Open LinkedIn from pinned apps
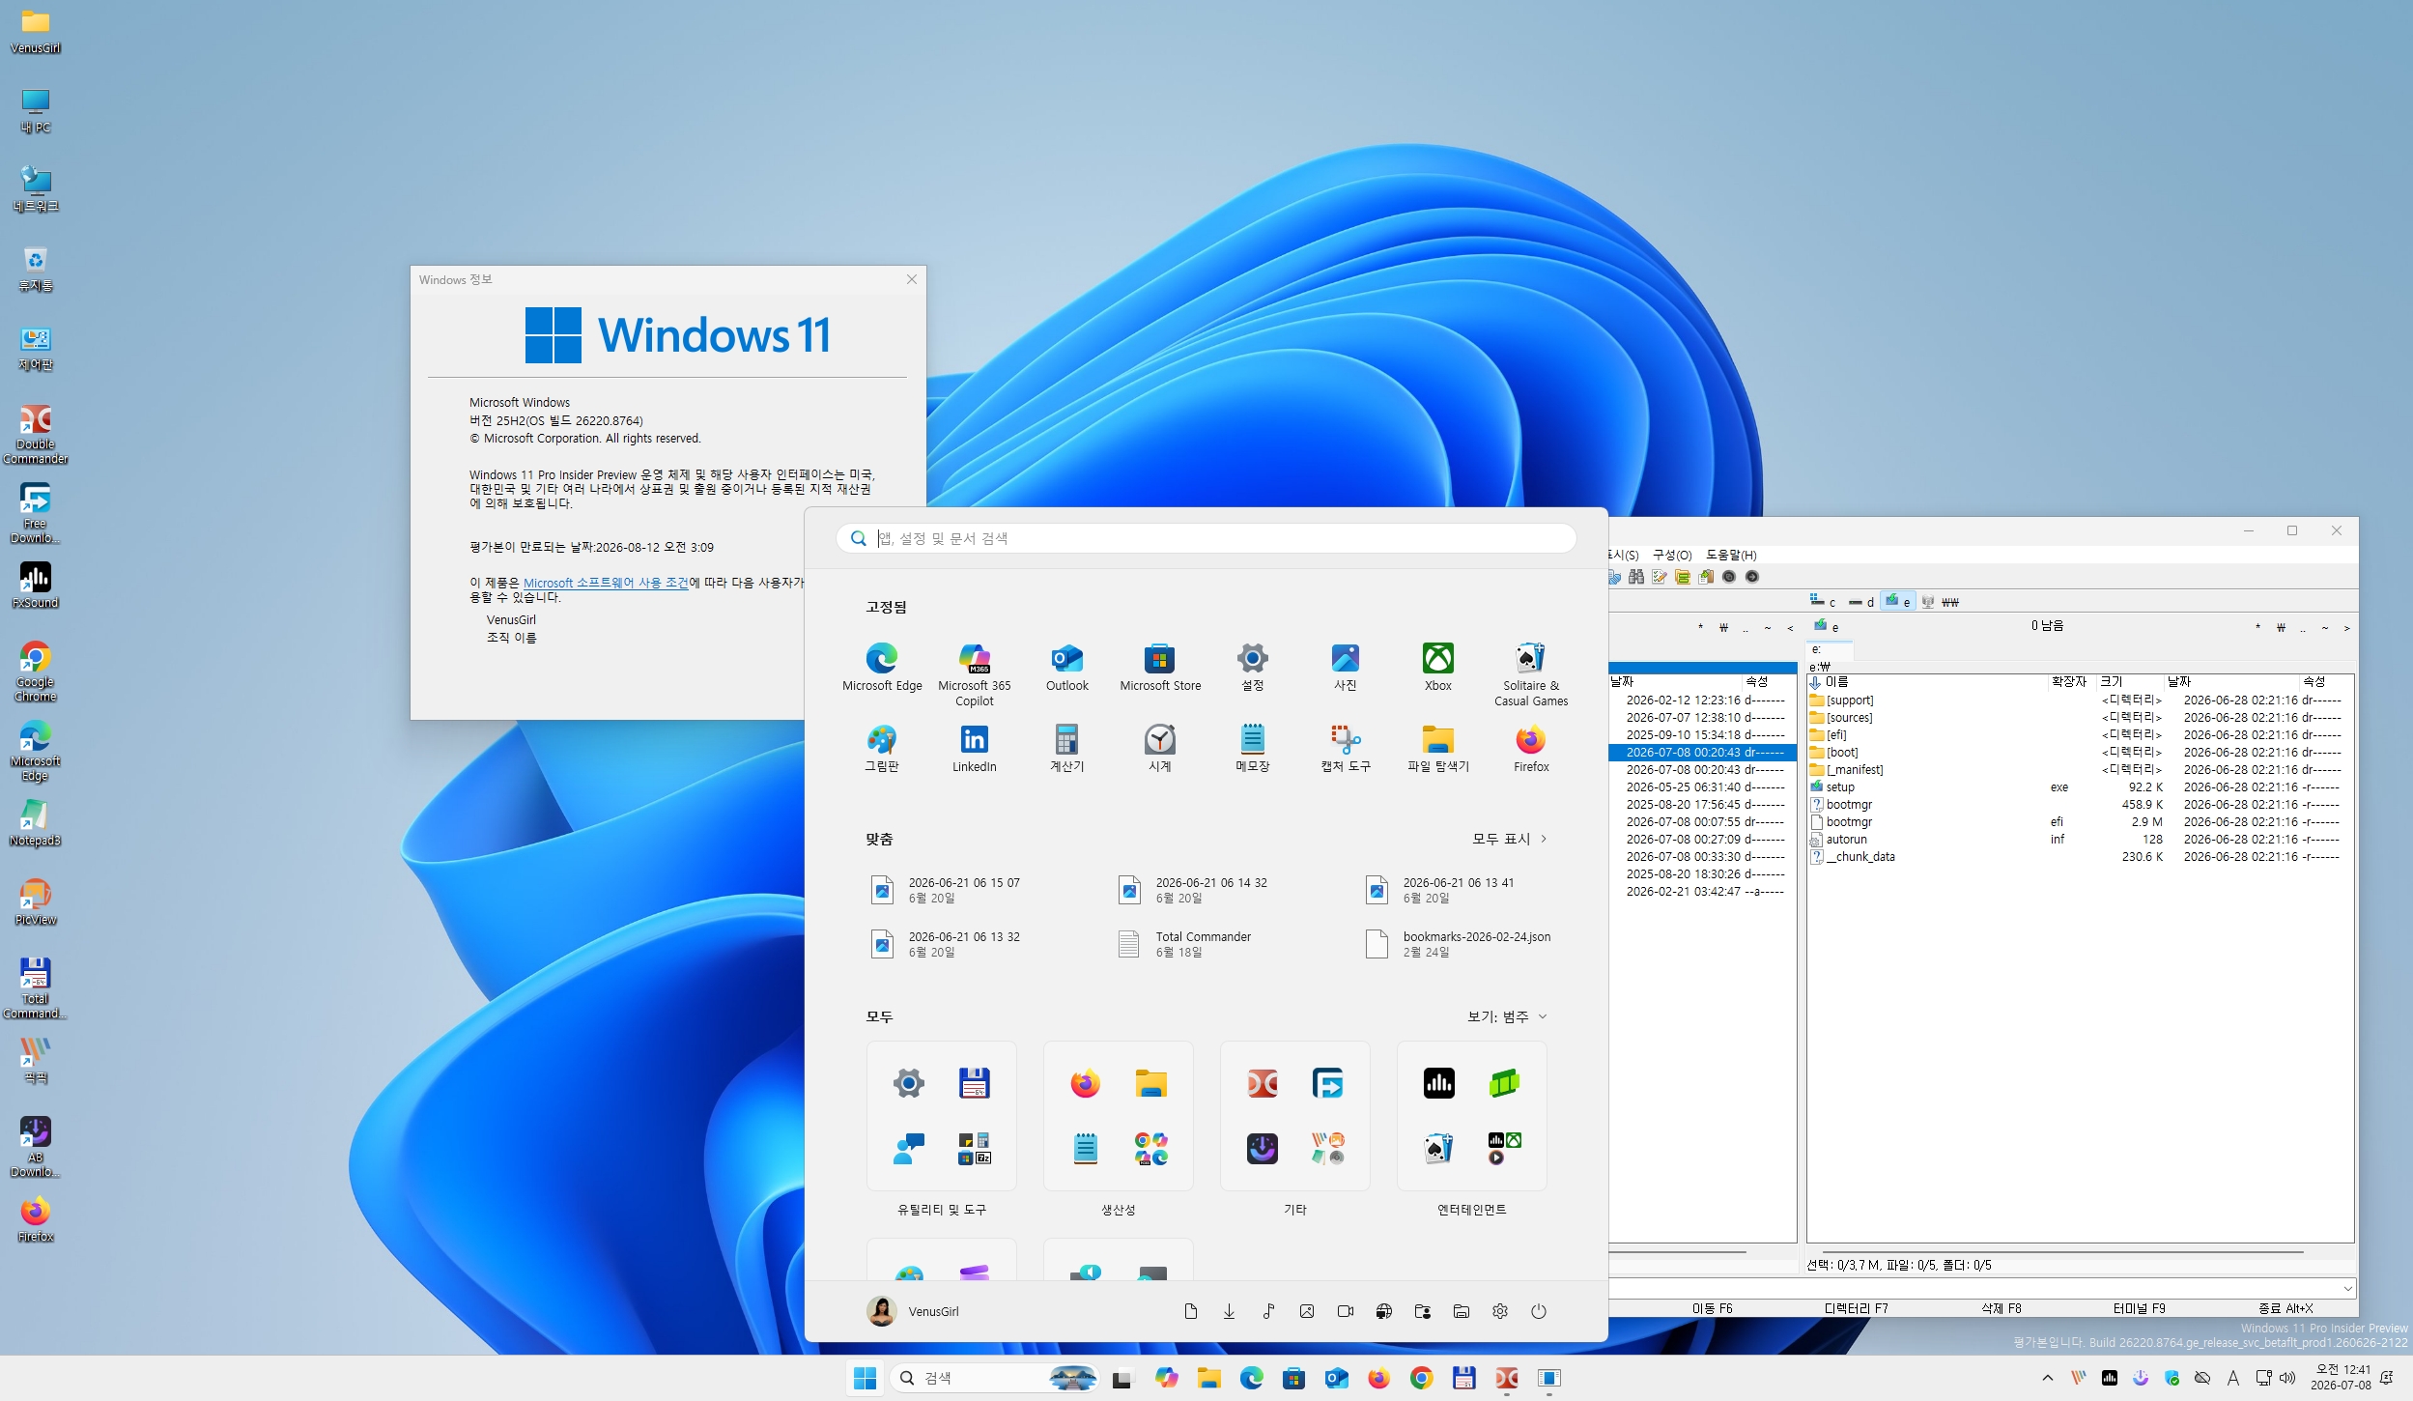 coord(975,749)
